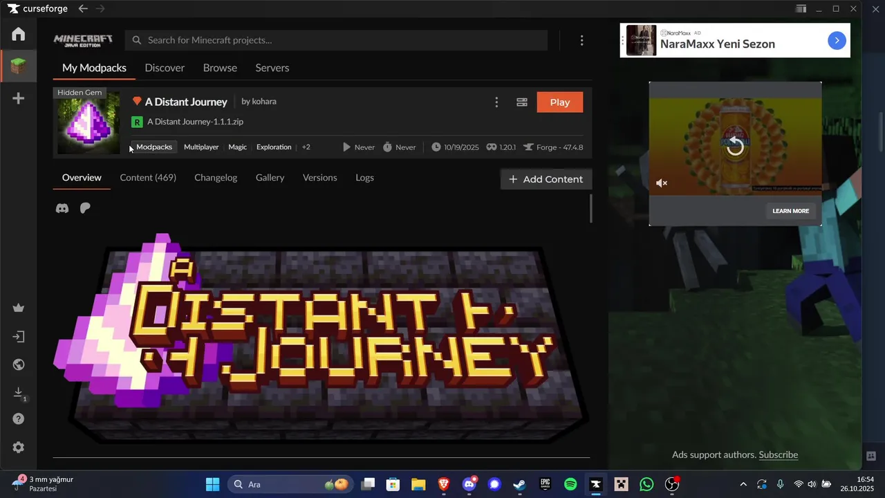Image resolution: width=885 pixels, height=498 pixels.
Task: Replay the video ad
Action: (x=735, y=146)
